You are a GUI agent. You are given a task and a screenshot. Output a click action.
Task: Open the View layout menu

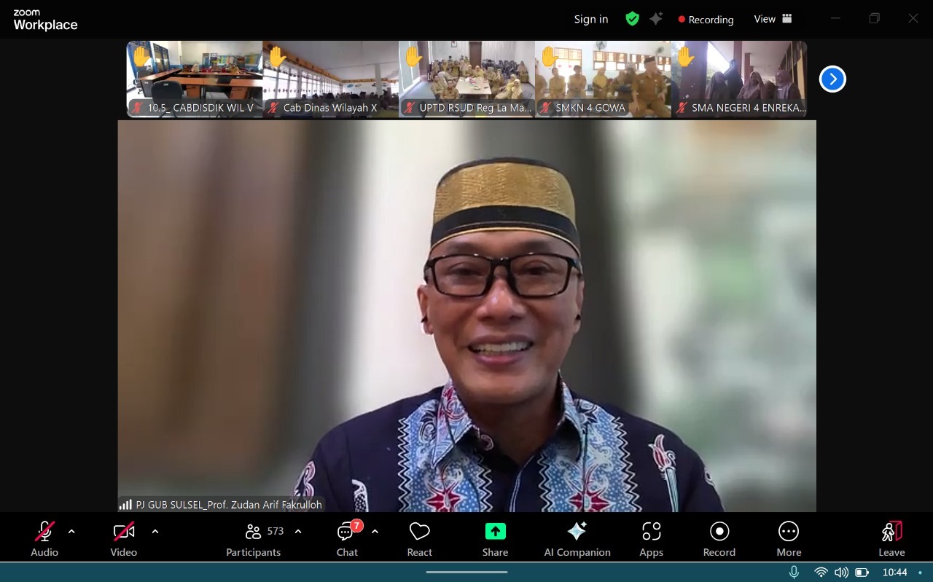pyautogui.click(x=773, y=20)
